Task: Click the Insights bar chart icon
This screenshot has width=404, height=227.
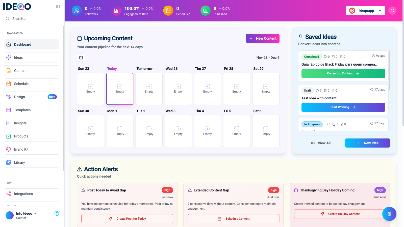Action: pos(9,123)
